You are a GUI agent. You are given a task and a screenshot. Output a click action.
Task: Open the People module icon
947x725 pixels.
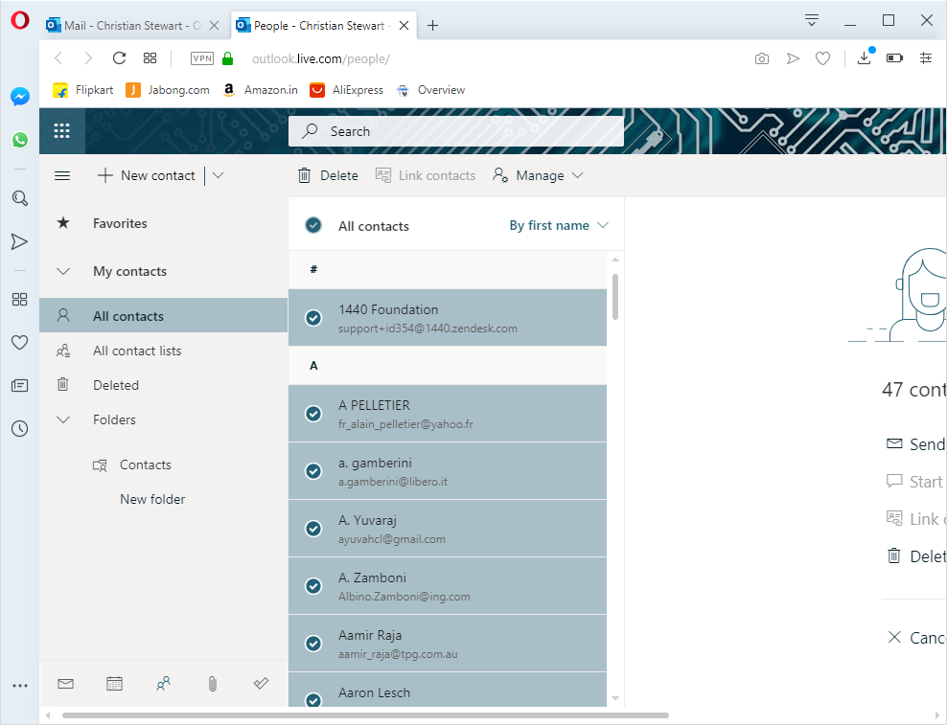click(163, 684)
